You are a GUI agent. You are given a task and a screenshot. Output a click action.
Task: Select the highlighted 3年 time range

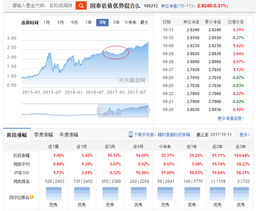(102, 22)
